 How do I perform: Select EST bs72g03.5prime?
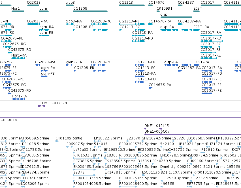(87, 150)
